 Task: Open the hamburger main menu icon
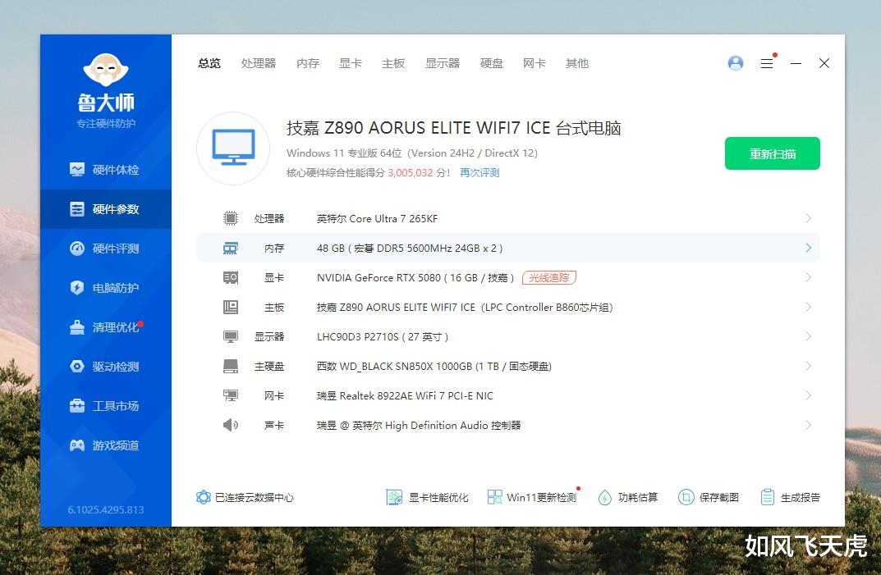pos(767,63)
